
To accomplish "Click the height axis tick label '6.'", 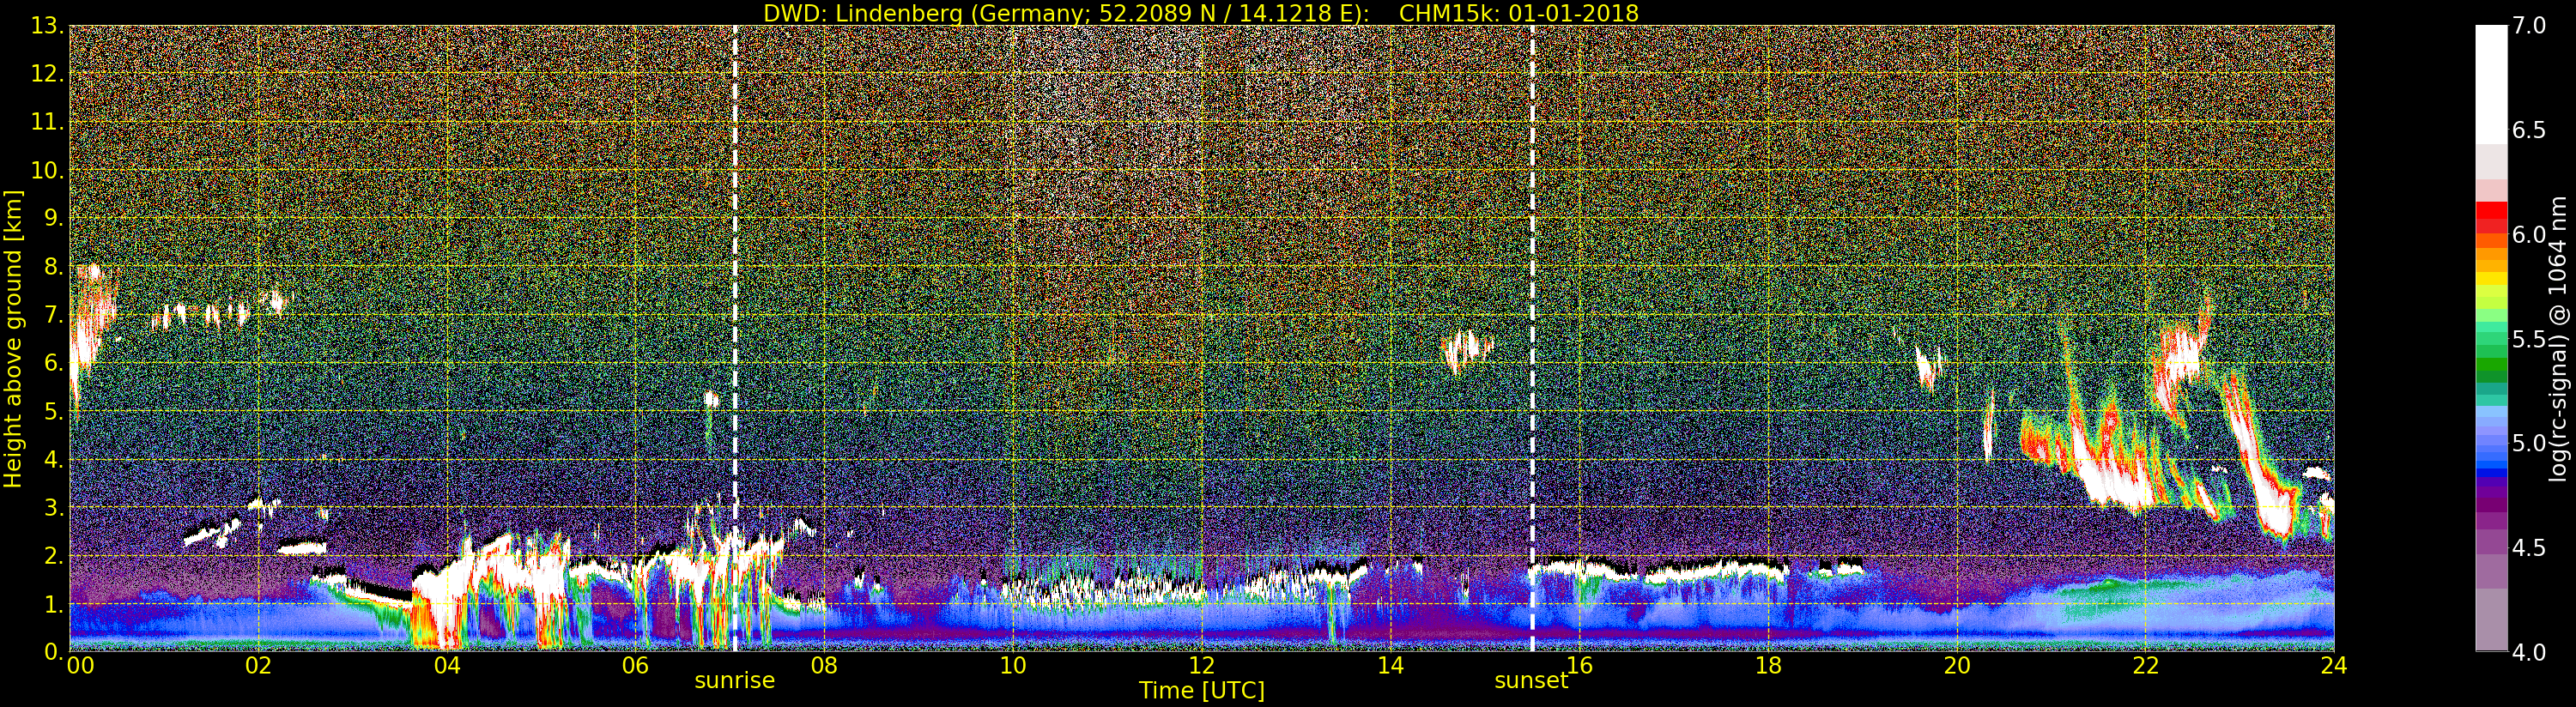I will (x=53, y=363).
